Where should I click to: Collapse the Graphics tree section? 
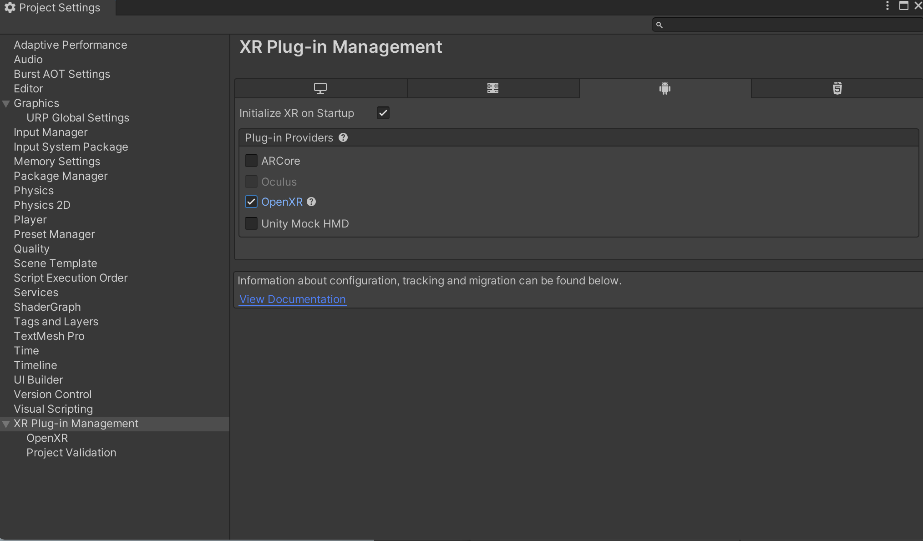tap(6, 104)
